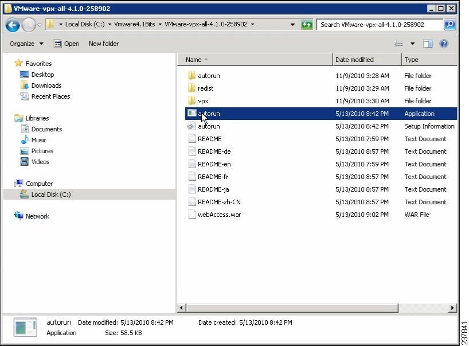The image size is (469, 346).
Task: Select the autorun Application file
Action: (x=321, y=114)
